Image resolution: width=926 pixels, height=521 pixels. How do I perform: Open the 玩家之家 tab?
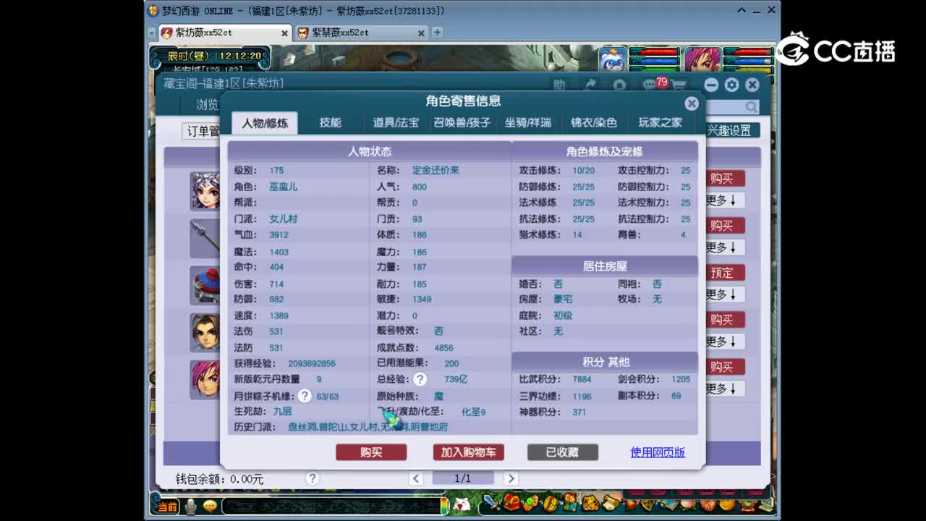click(660, 123)
